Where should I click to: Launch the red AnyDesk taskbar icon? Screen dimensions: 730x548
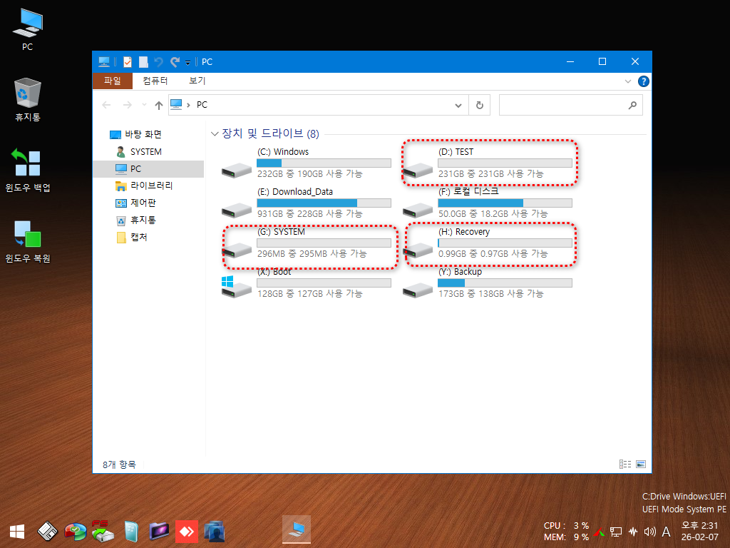187,531
